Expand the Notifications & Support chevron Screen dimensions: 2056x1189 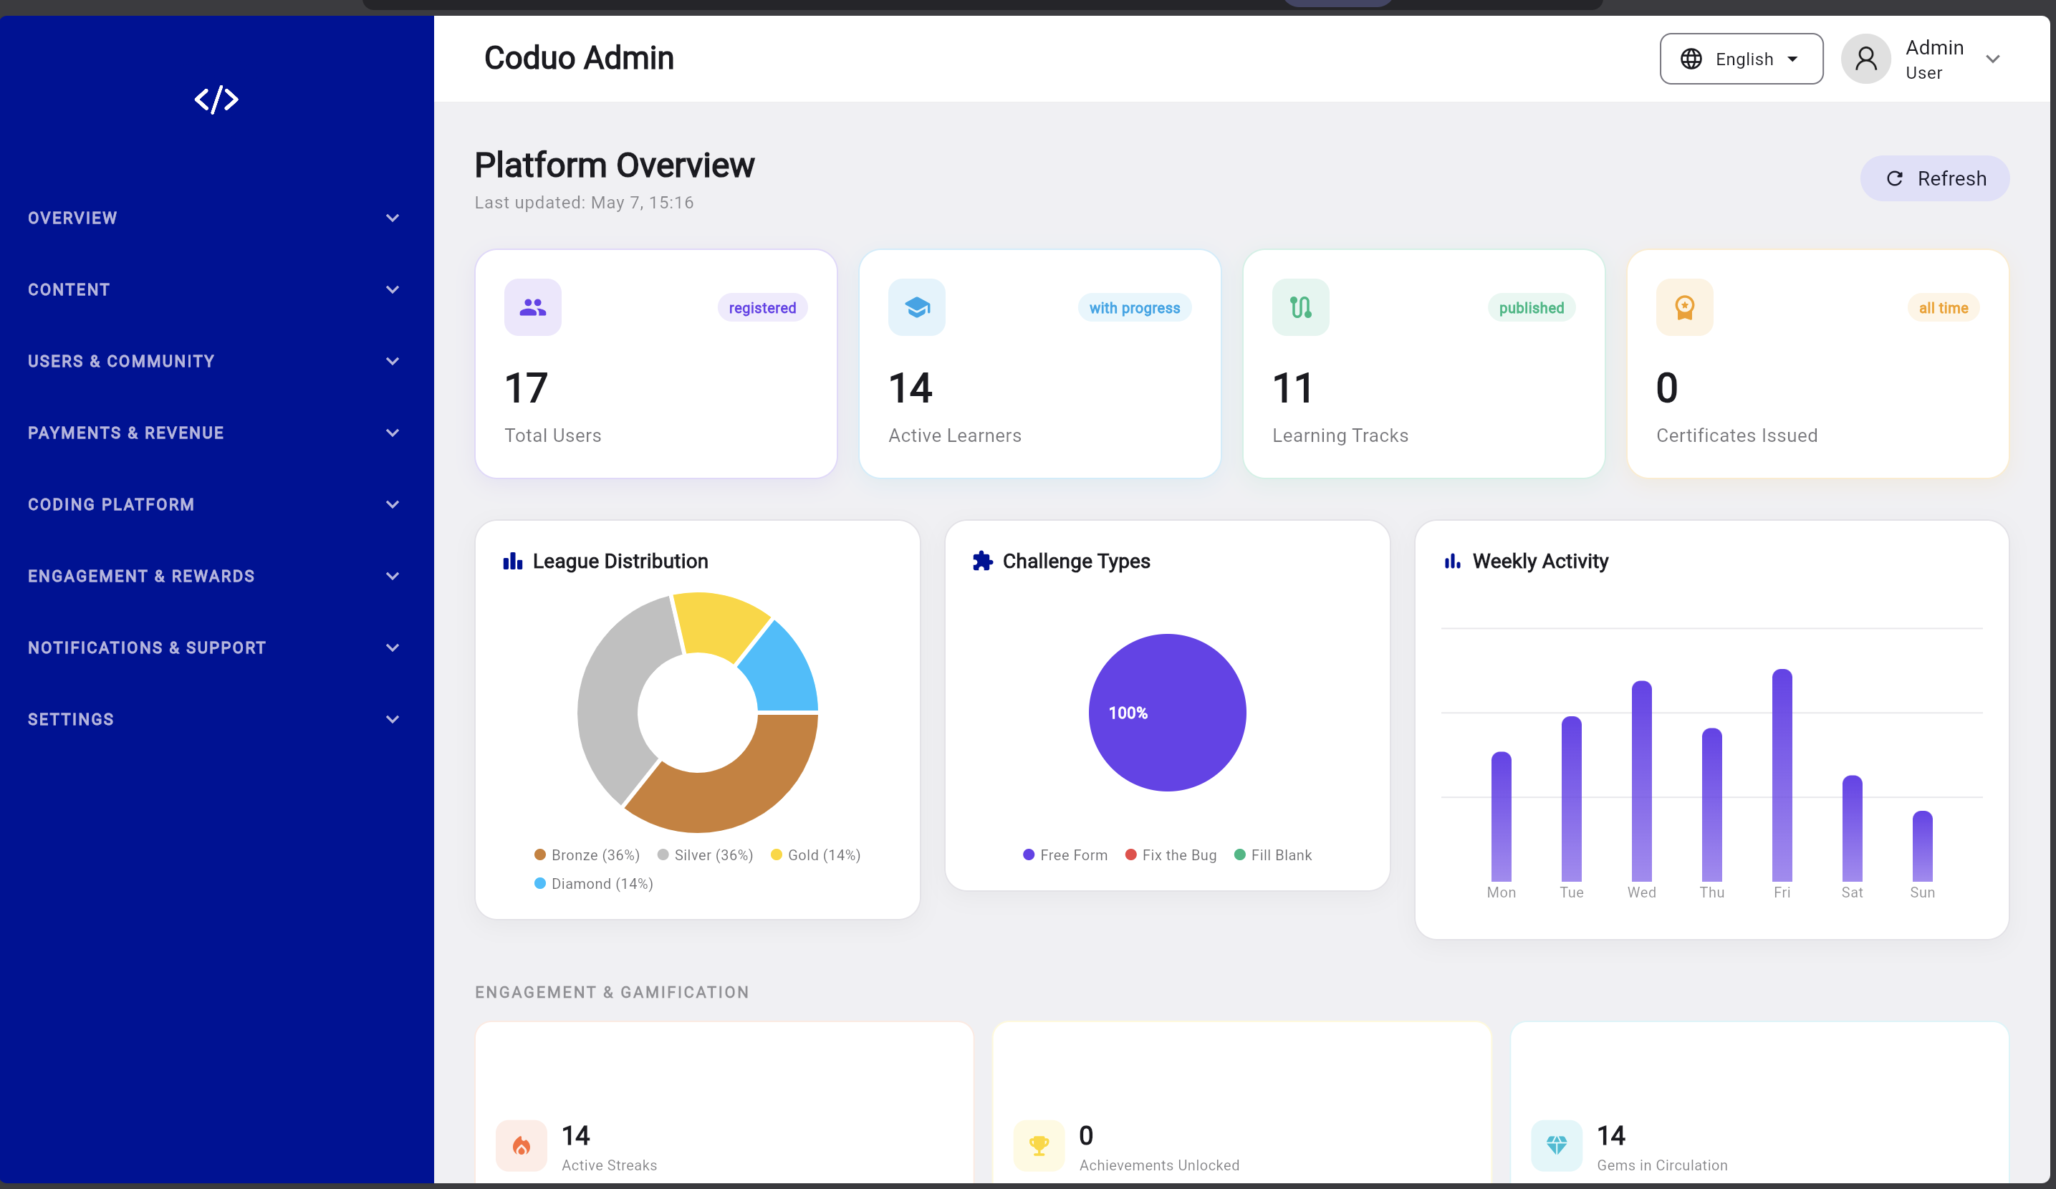(x=393, y=648)
